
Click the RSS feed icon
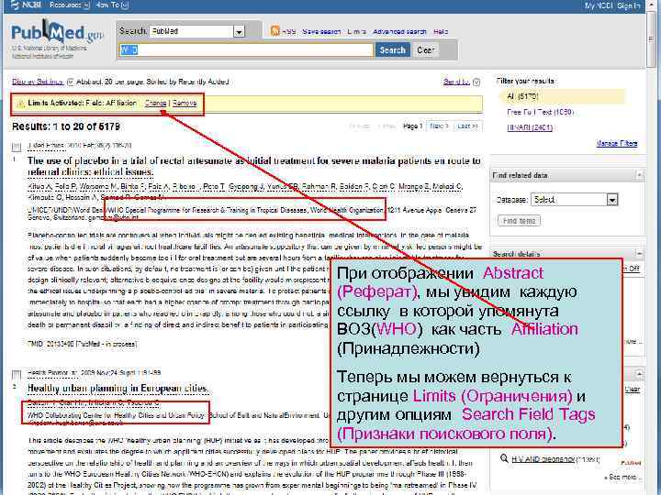[274, 31]
